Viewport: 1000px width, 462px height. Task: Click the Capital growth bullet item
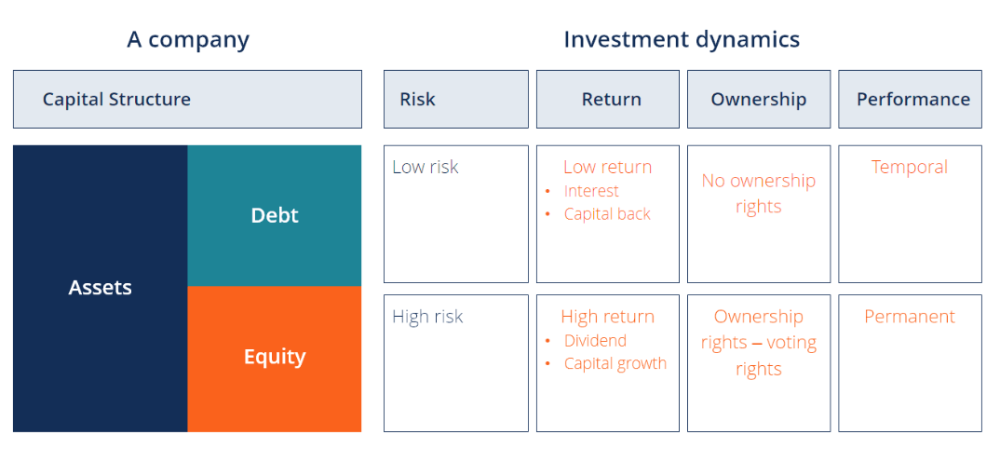tap(615, 363)
